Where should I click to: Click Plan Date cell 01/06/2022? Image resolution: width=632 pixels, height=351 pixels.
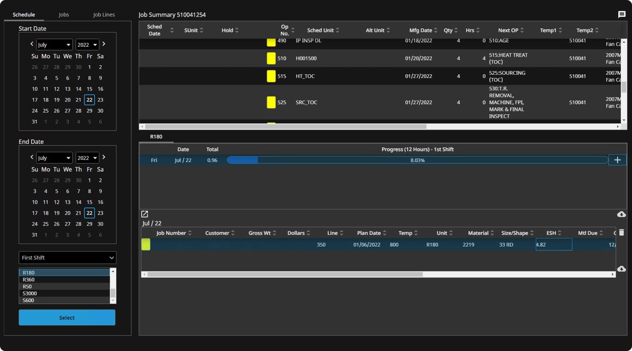pos(367,245)
